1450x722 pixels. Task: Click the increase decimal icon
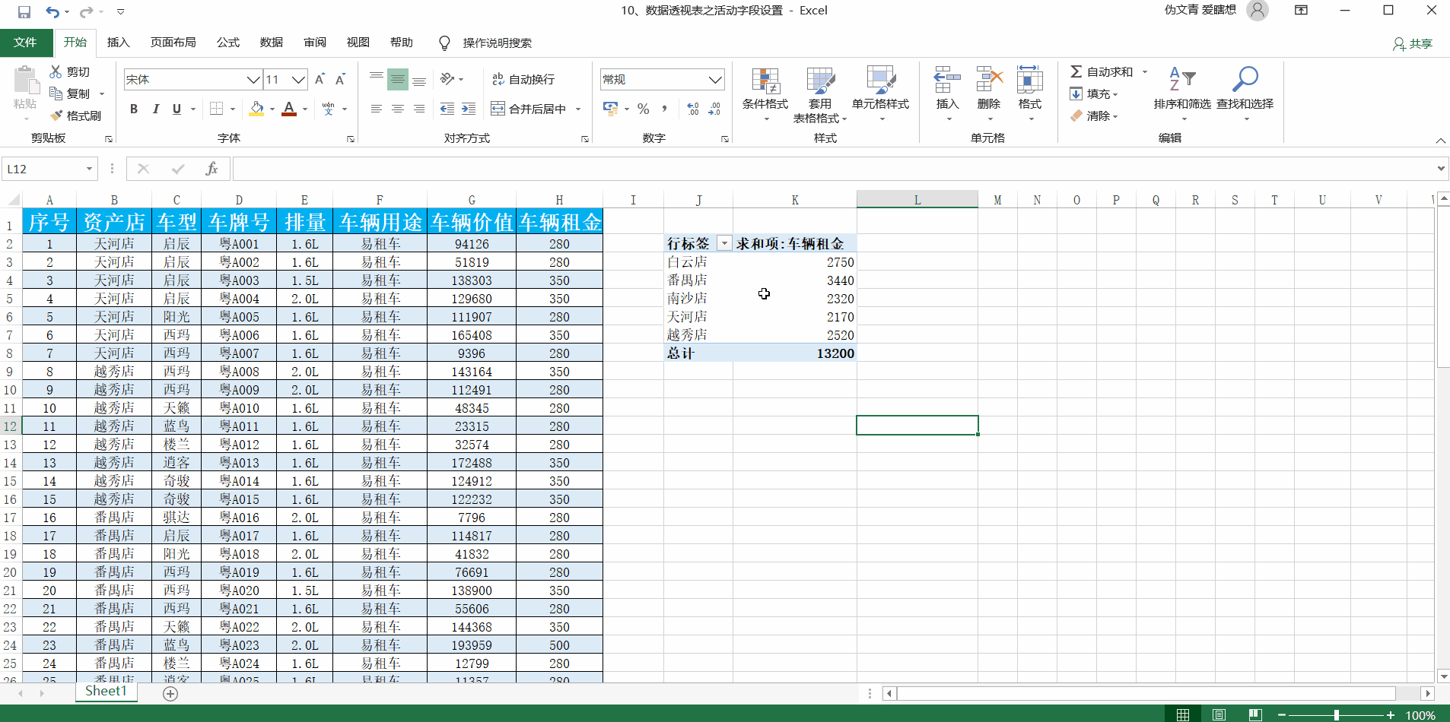693,109
